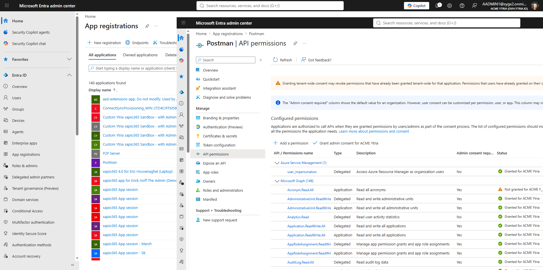Open the Analytics.Read permission
This screenshot has width=543, height=270.
pyautogui.click(x=298, y=217)
